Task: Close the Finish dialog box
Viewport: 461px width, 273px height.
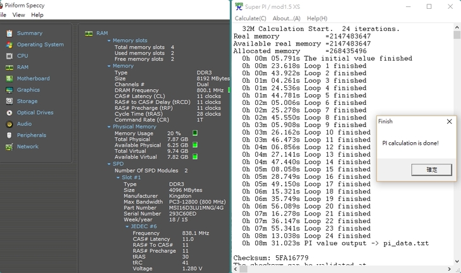Action: click(x=449, y=121)
